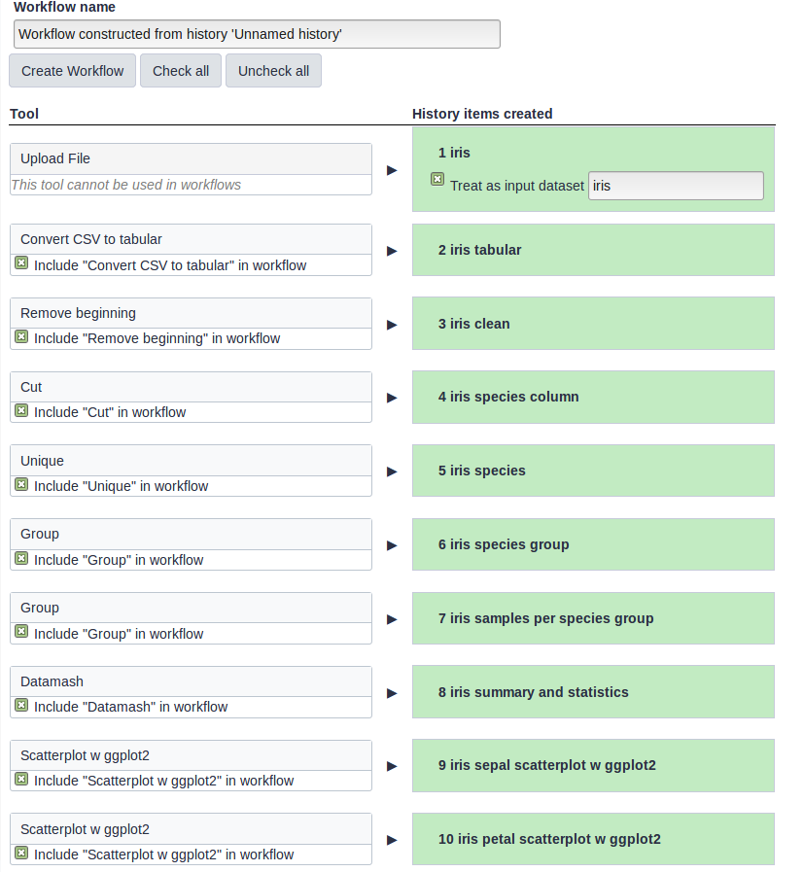Click the arrow beside Convert CSV to tabular
The height and width of the screenshot is (872, 803).
pos(392,251)
